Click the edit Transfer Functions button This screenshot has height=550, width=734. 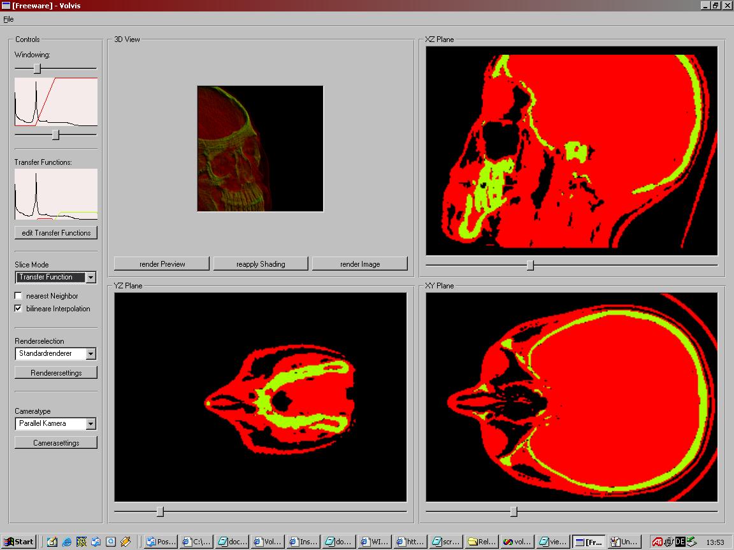point(56,233)
